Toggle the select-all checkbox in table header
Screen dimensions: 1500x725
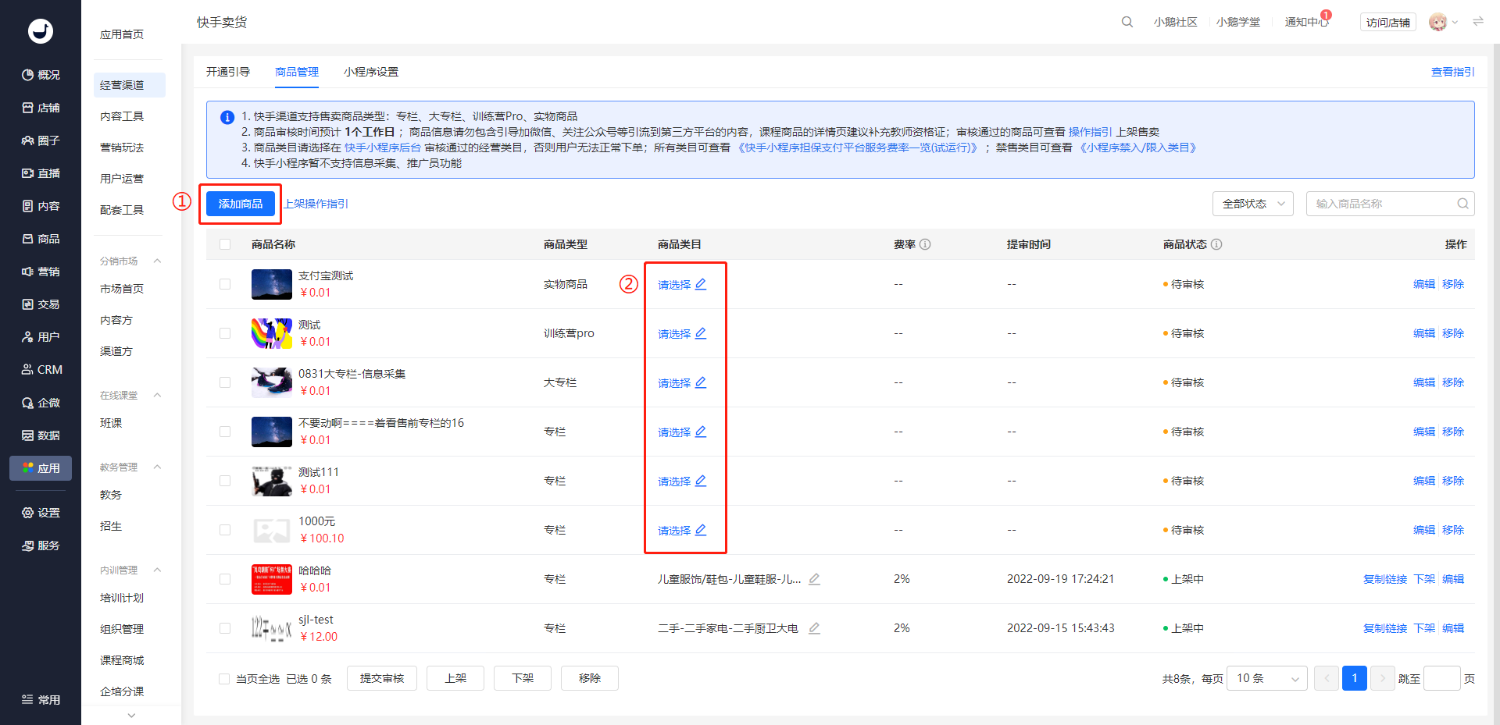point(225,244)
